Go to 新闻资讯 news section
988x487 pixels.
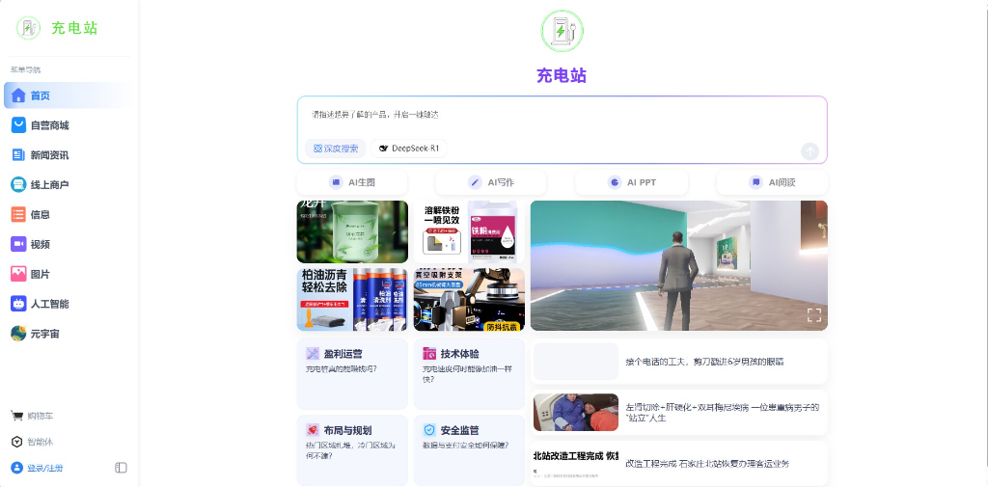point(48,155)
